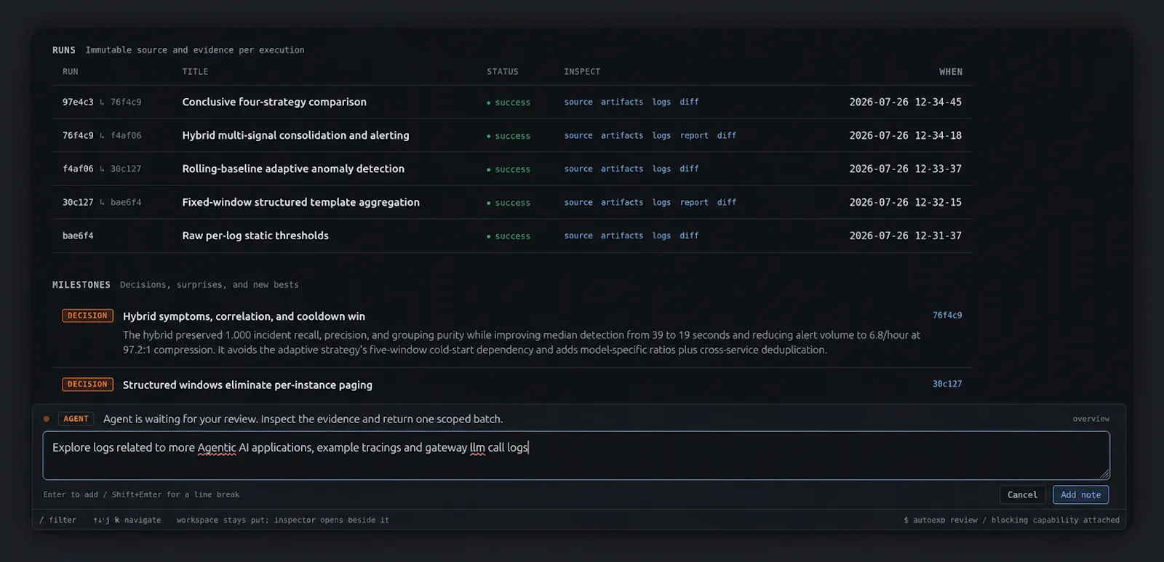Open source link for run 97e4c3
Viewport: 1164px width, 562px height.
578,102
